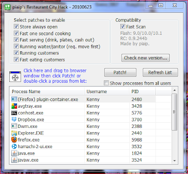
Task: Click the process list scroll down arrow
Action: [175, 161]
